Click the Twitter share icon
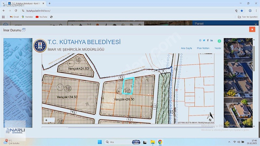 [x=204, y=40]
